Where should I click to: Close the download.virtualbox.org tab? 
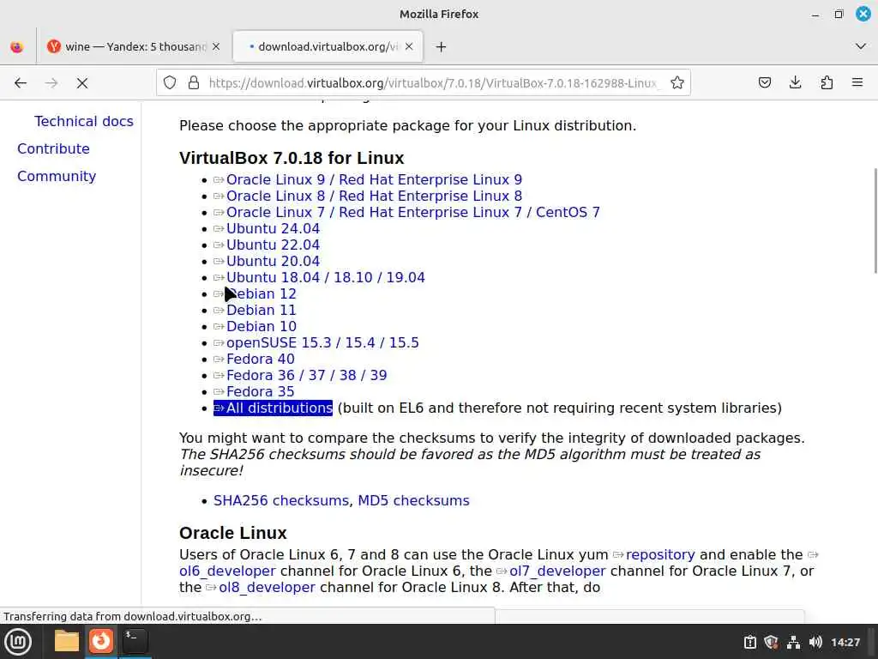[409, 46]
